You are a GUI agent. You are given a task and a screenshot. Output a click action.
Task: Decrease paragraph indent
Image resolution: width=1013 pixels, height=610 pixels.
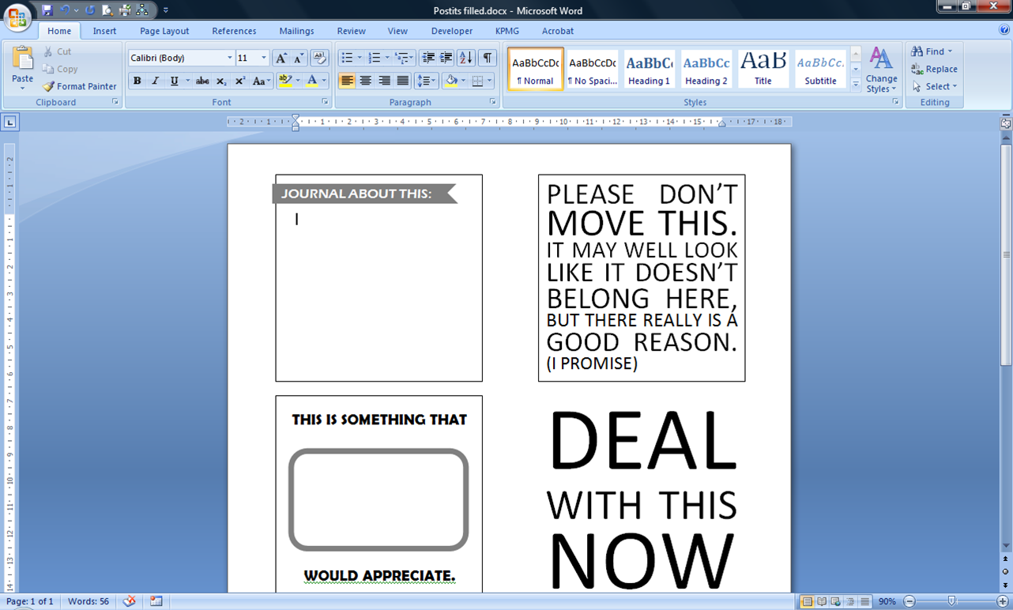coord(428,58)
